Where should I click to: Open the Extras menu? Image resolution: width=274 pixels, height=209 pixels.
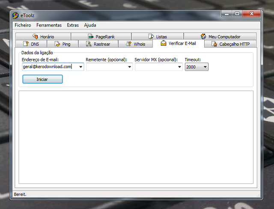tap(73, 25)
